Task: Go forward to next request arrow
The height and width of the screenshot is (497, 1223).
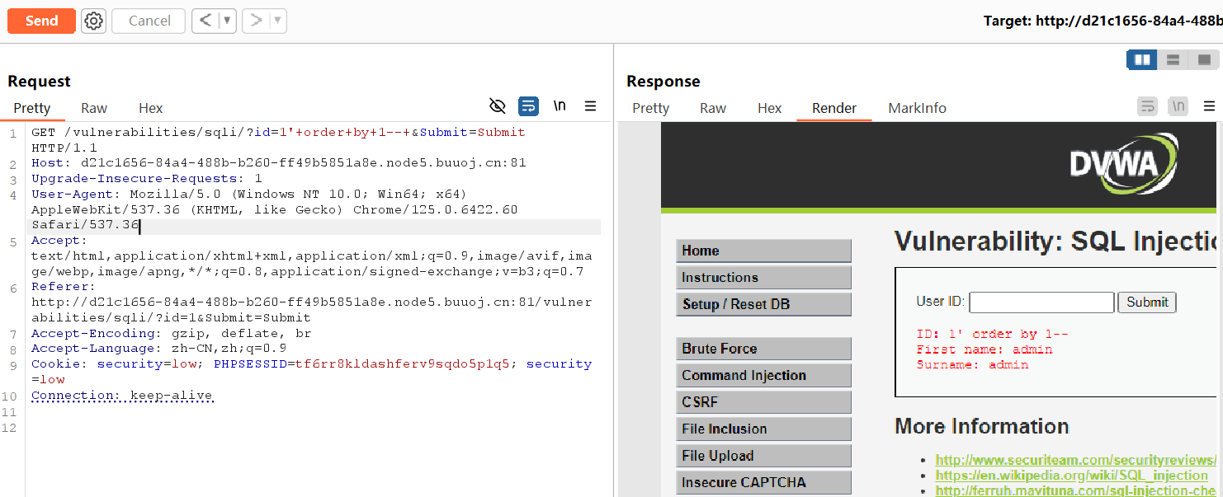Action: click(256, 21)
